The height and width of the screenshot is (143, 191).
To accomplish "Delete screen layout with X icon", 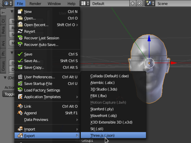I will (139, 3).
